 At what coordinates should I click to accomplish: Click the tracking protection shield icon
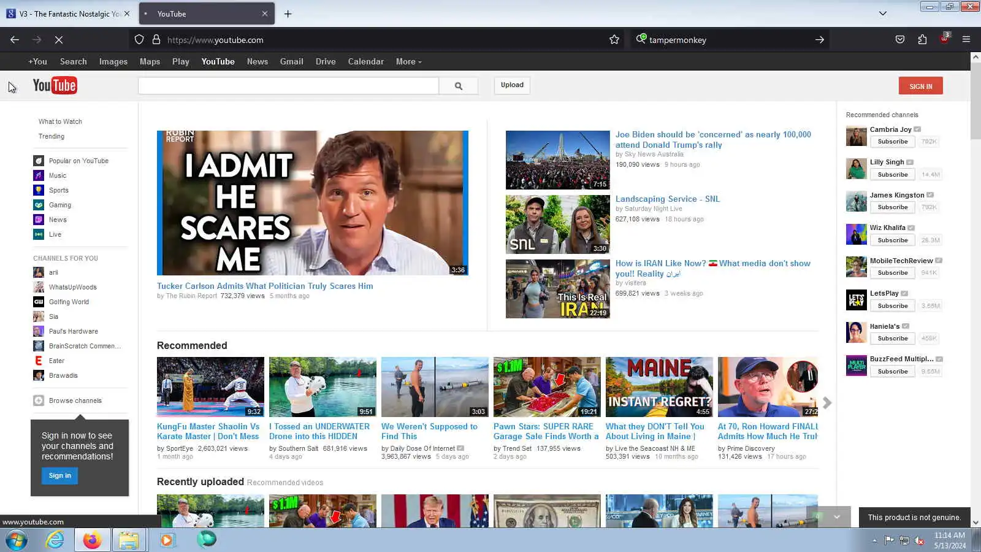tap(139, 40)
